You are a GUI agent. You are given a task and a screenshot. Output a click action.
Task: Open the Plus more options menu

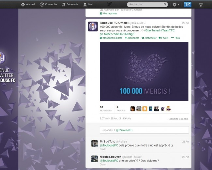(175, 38)
